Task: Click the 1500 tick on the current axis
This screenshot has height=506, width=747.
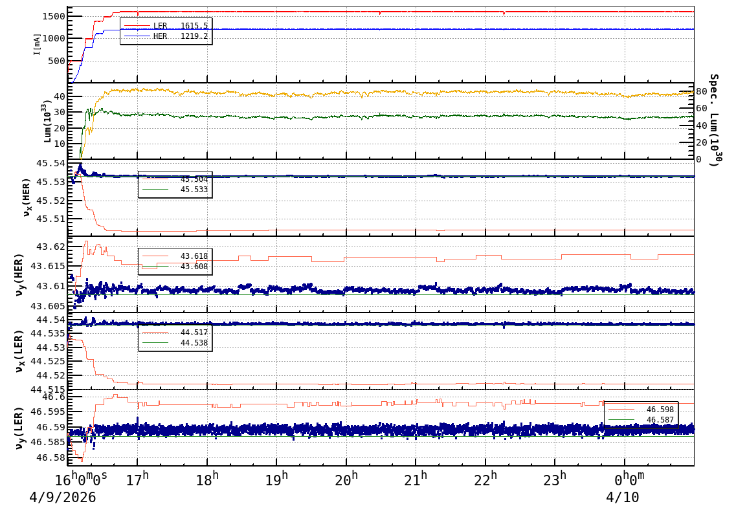Action: click(53, 16)
